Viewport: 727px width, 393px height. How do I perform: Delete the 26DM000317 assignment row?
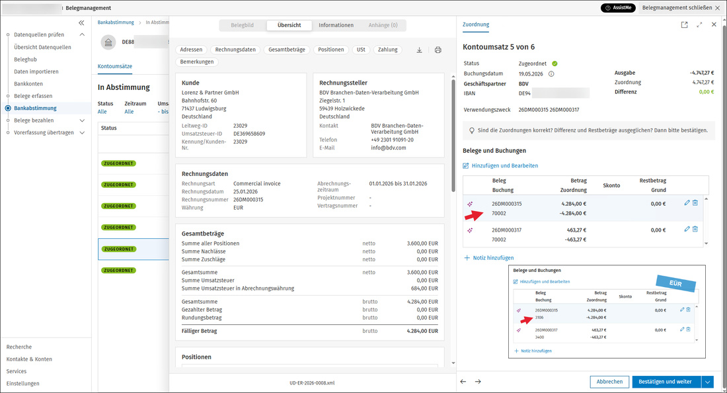click(695, 229)
